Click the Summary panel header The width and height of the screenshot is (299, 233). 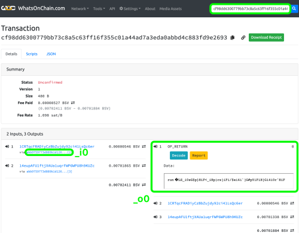pyautogui.click(x=149, y=69)
